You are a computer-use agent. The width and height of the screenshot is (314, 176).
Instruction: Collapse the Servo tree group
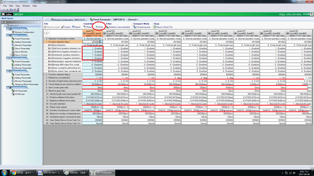coord(8,36)
